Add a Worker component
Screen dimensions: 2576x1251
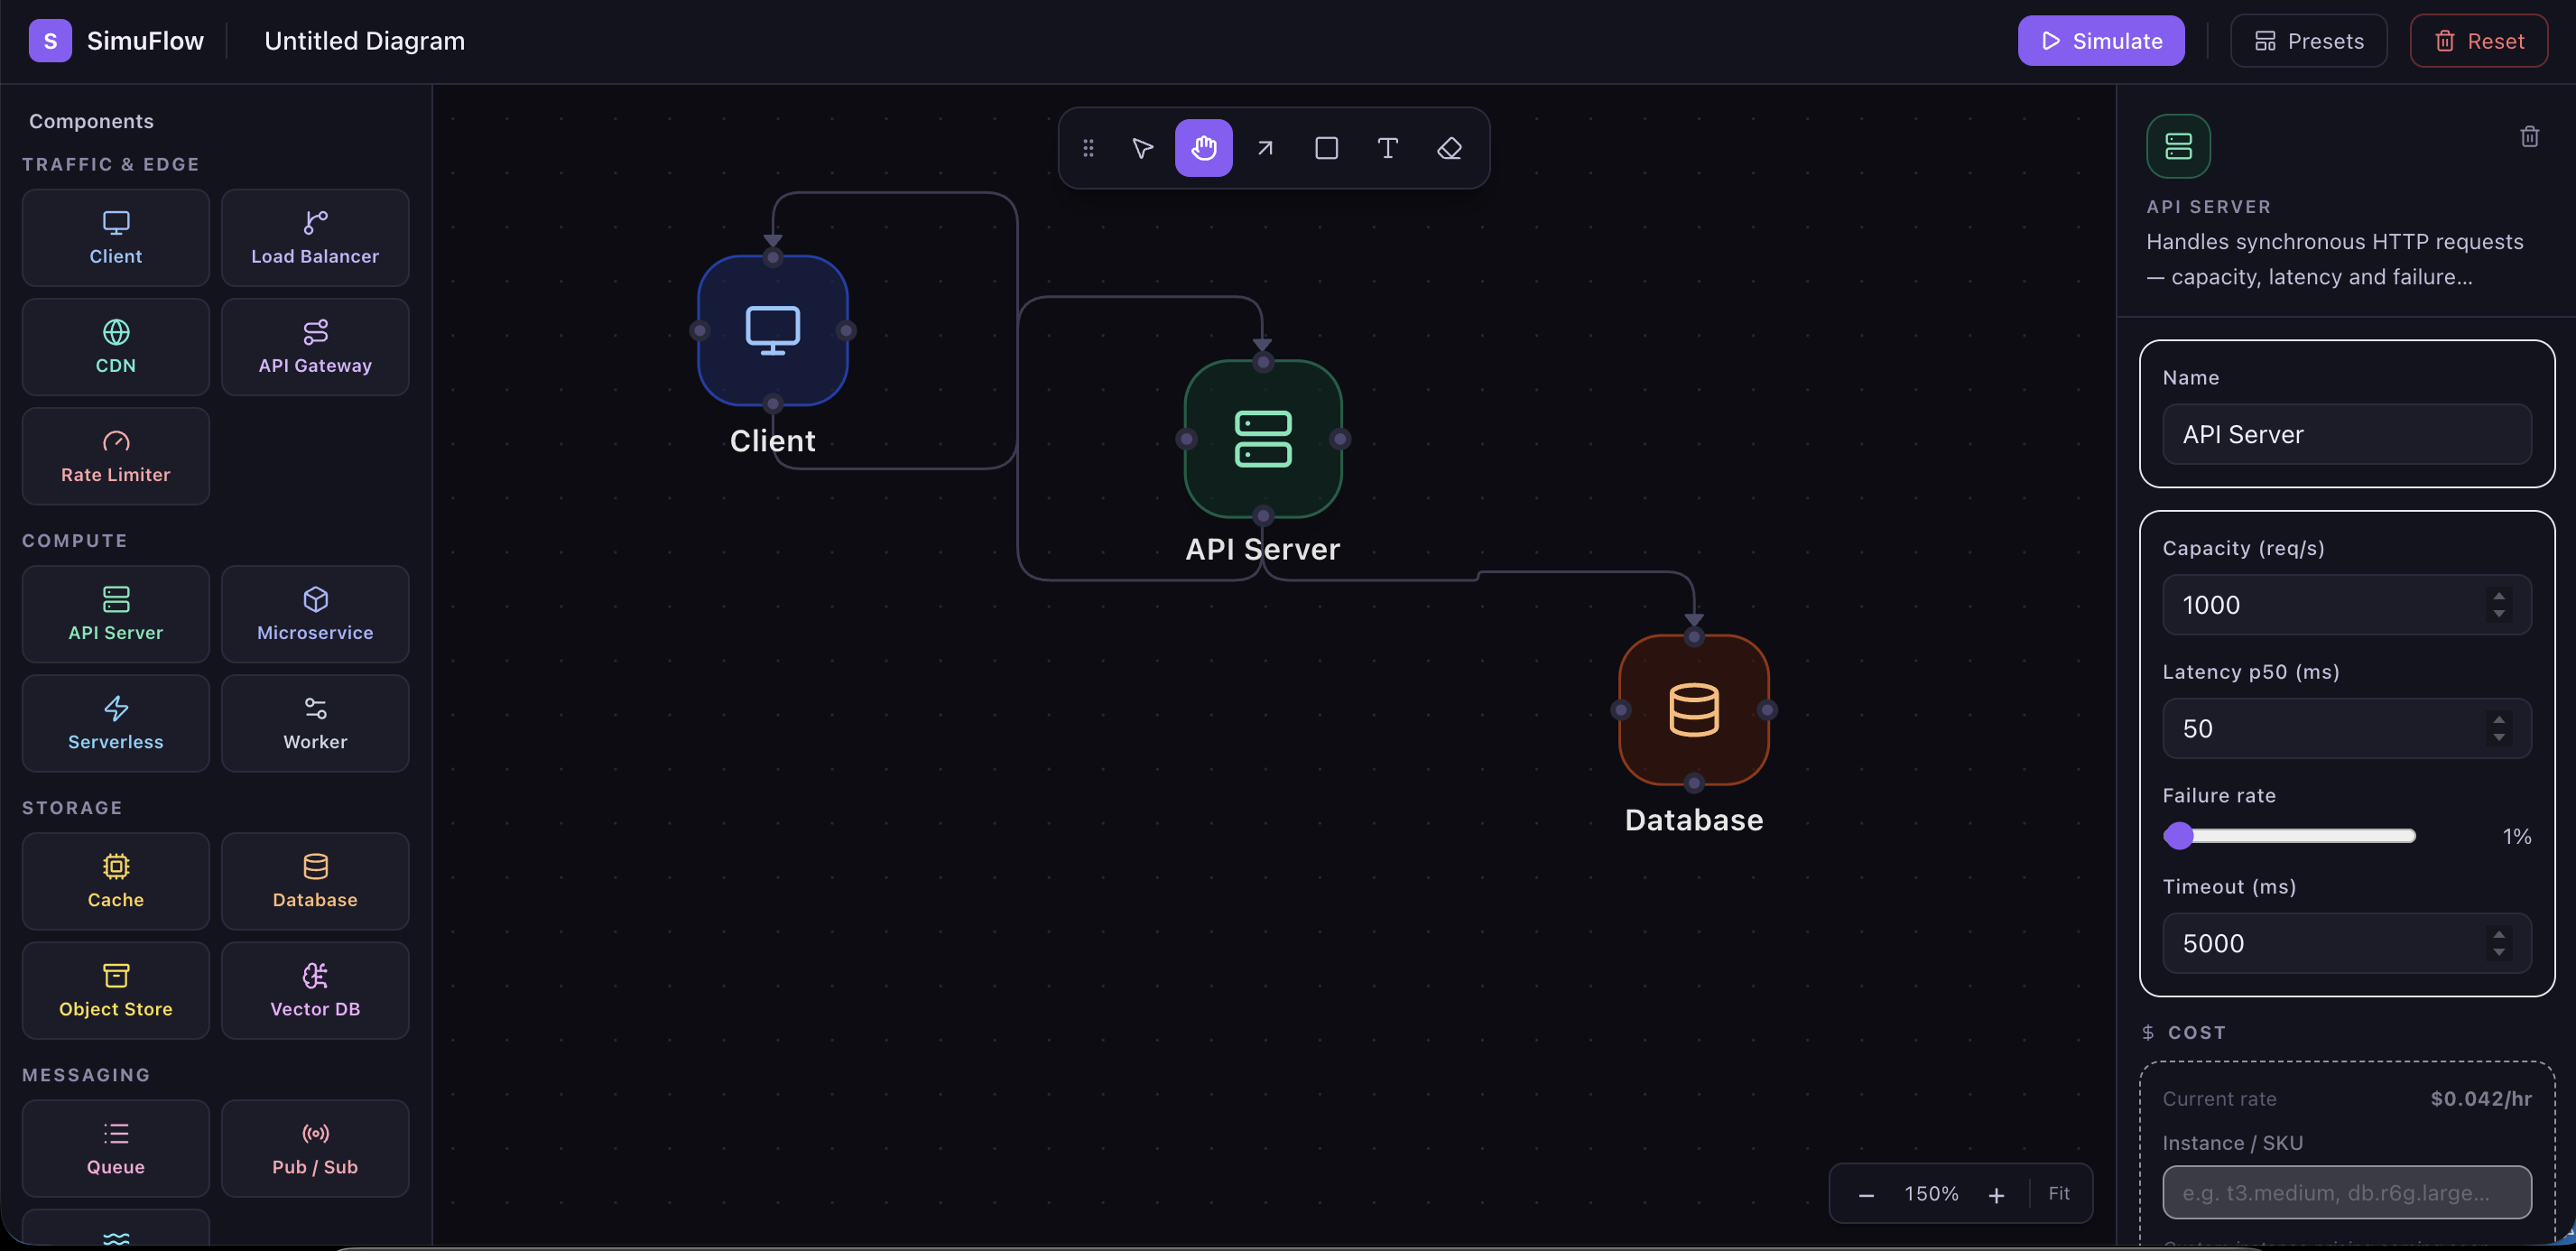coord(315,723)
